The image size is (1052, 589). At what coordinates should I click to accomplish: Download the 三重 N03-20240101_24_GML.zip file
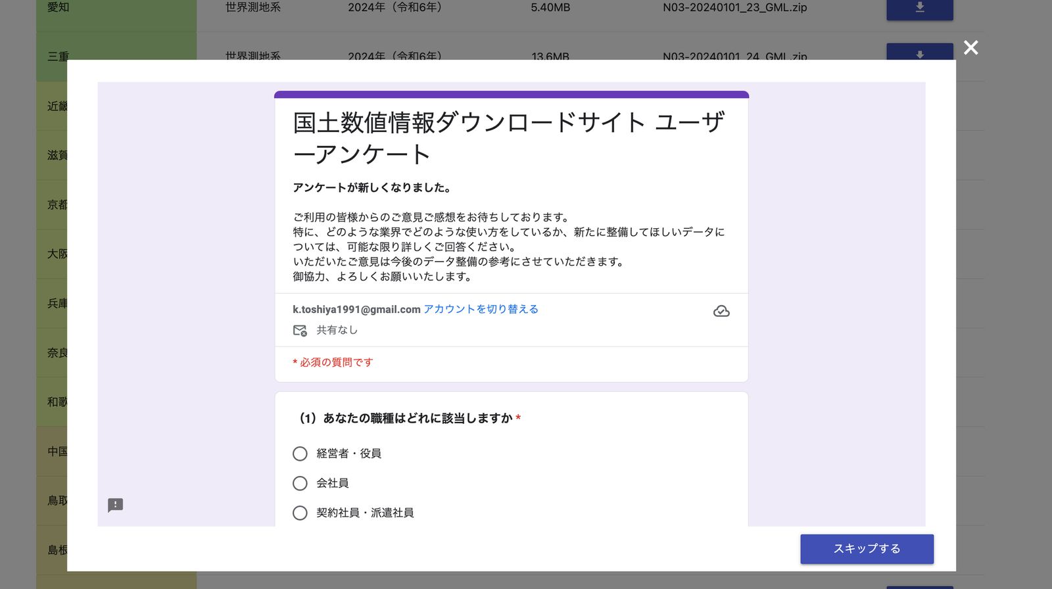919,52
